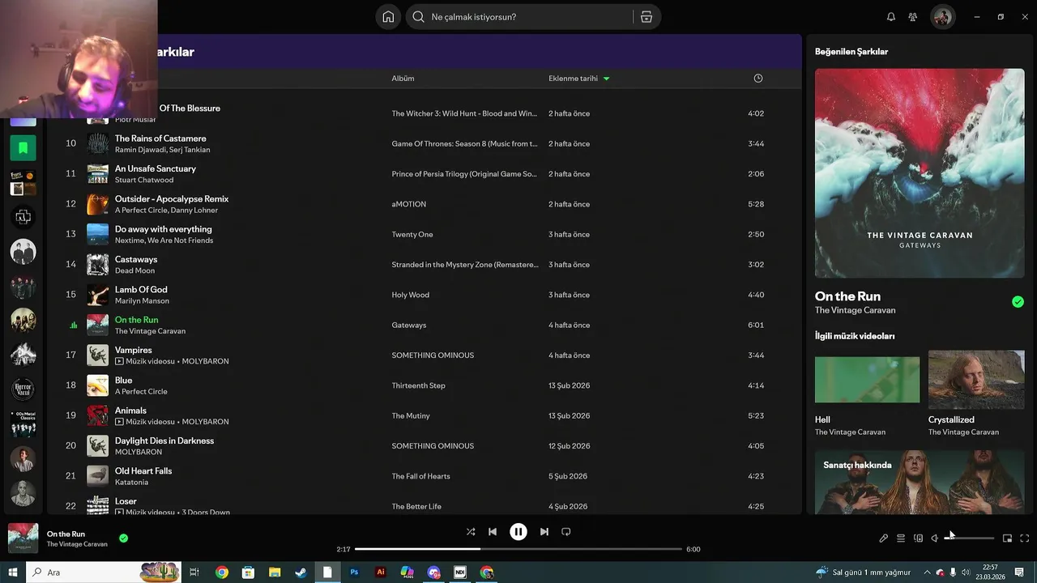Toggle green checkmark beside On the Run in right panel
The width and height of the screenshot is (1037, 583).
coord(1018,302)
